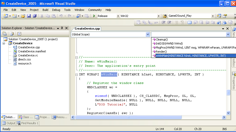This screenshot has width=236, height=132.
Task: Open the Global Scope dropdown
Action: [x=148, y=34]
